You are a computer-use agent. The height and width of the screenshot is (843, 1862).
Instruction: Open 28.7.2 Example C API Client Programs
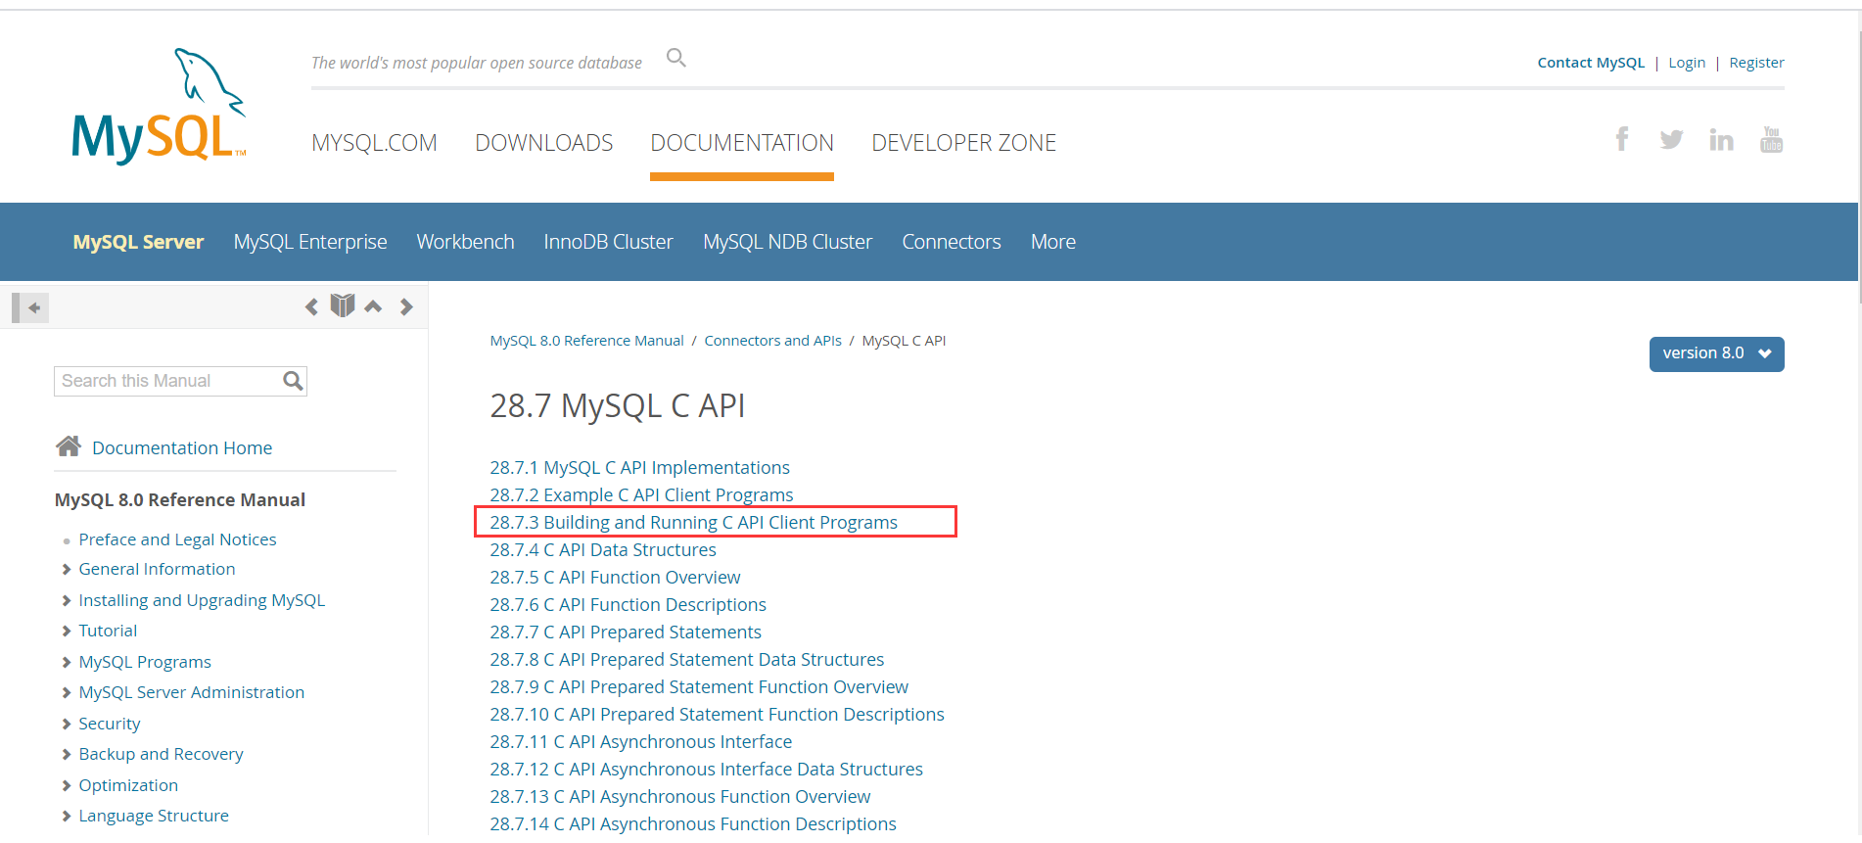(641, 495)
